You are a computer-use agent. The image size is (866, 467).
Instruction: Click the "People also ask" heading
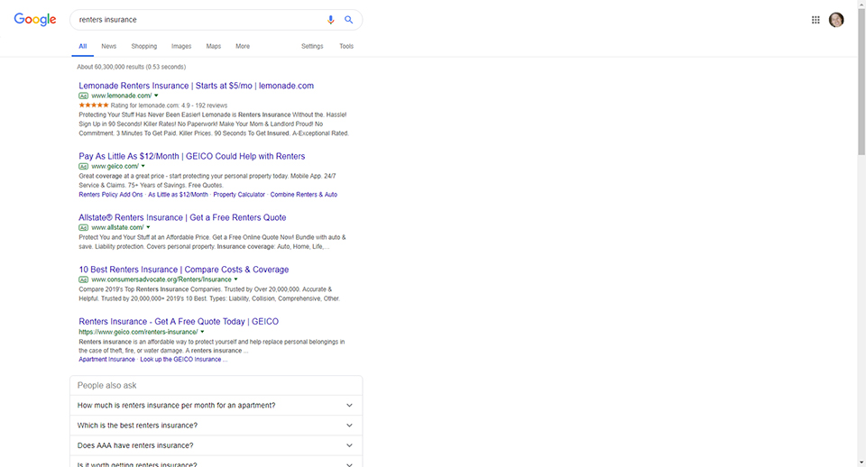(x=106, y=385)
